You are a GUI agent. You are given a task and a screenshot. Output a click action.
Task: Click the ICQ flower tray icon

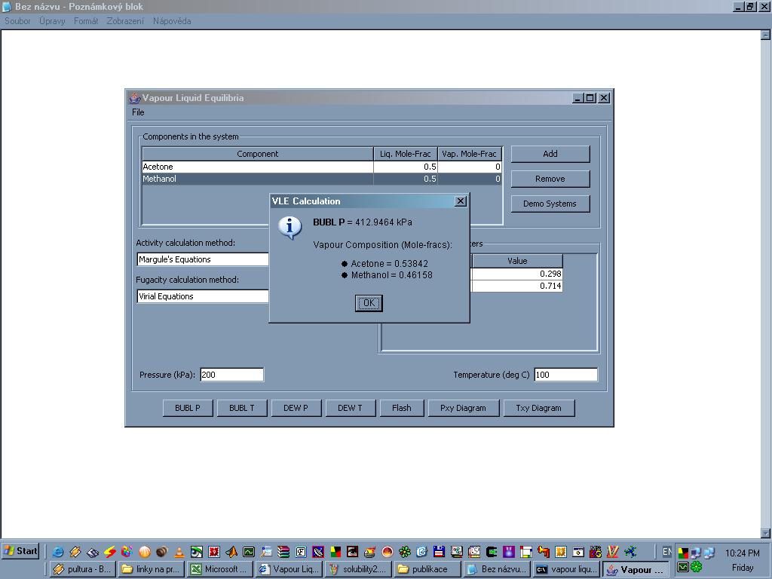696,566
